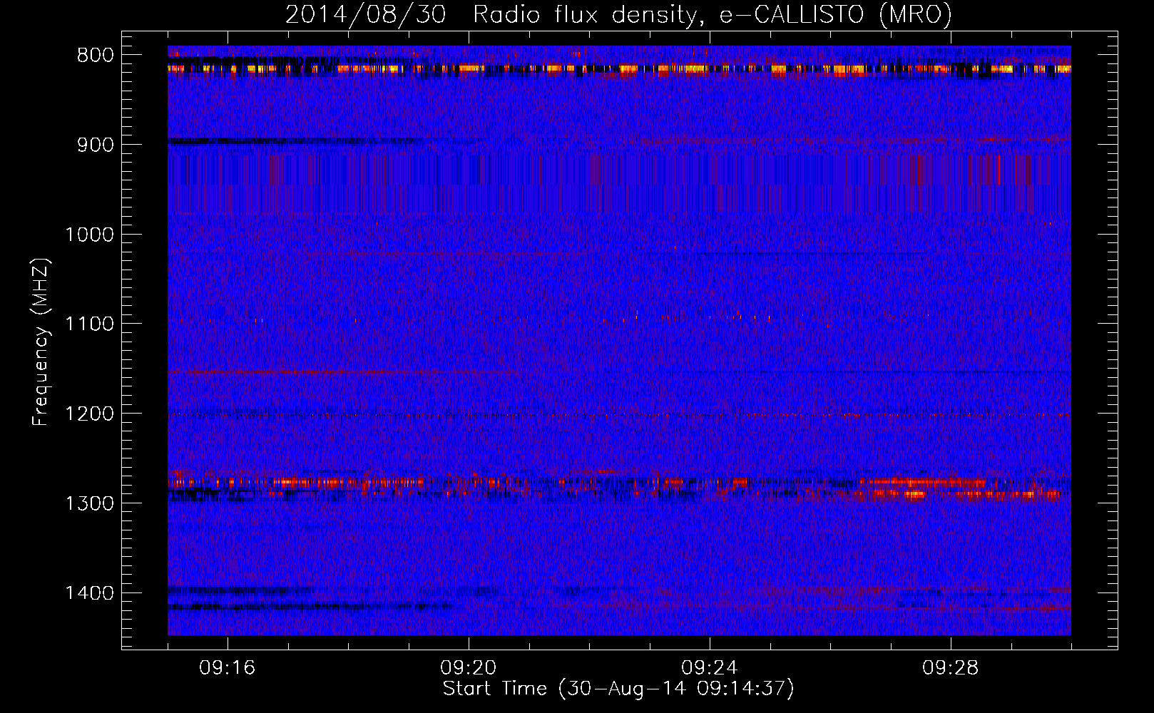Click the 1300 frequency tick label
The width and height of the screenshot is (1154, 713).
click(89, 503)
